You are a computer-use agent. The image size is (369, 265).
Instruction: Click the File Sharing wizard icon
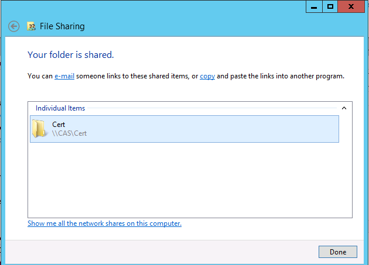(31, 26)
